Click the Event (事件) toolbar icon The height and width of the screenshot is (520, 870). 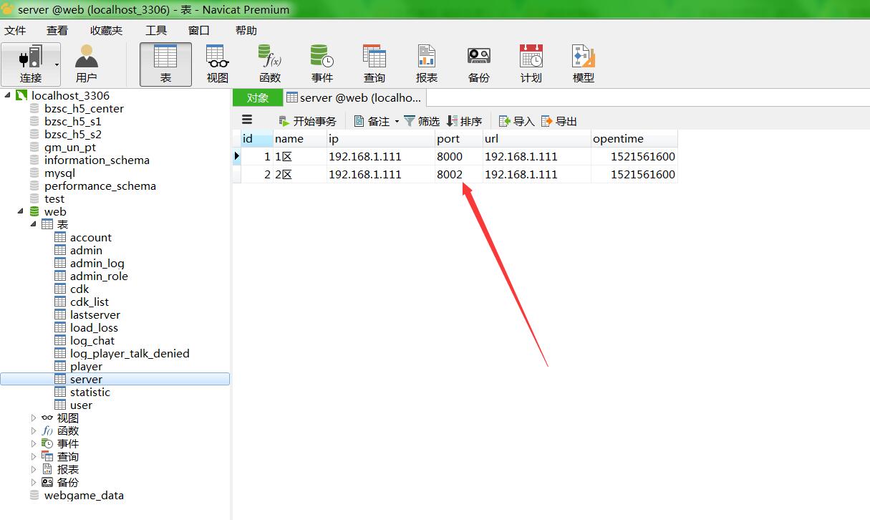pos(322,64)
